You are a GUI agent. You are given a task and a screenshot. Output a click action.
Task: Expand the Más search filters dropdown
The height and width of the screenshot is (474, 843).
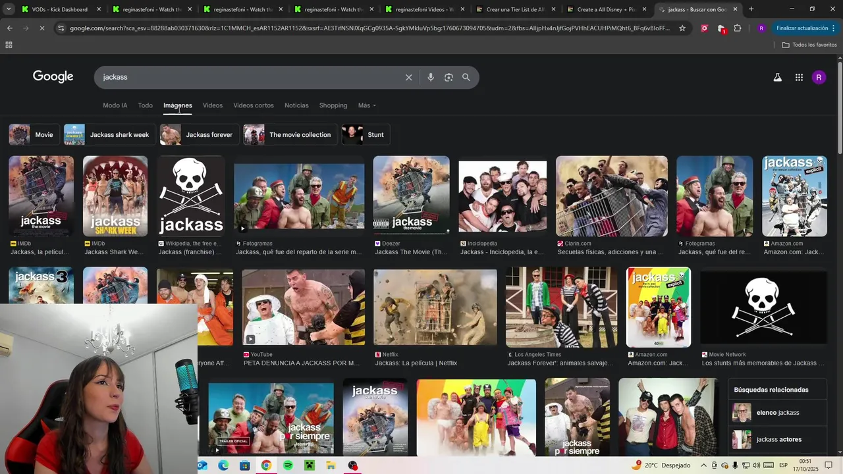(367, 105)
